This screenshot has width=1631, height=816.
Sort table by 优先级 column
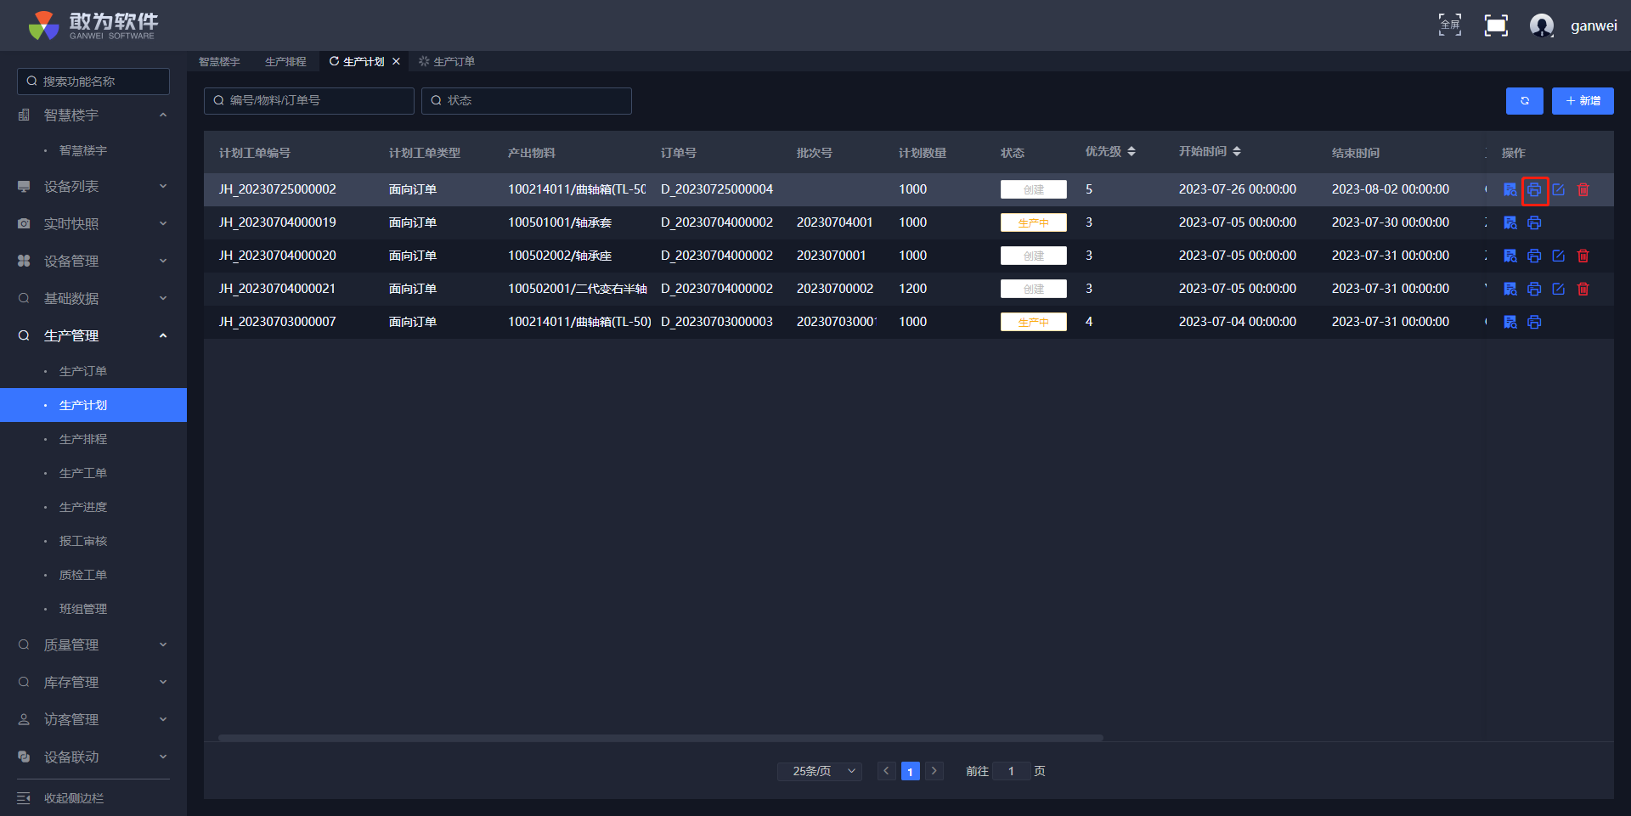click(1131, 152)
